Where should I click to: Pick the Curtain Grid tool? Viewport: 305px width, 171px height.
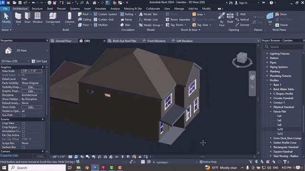[103, 19]
